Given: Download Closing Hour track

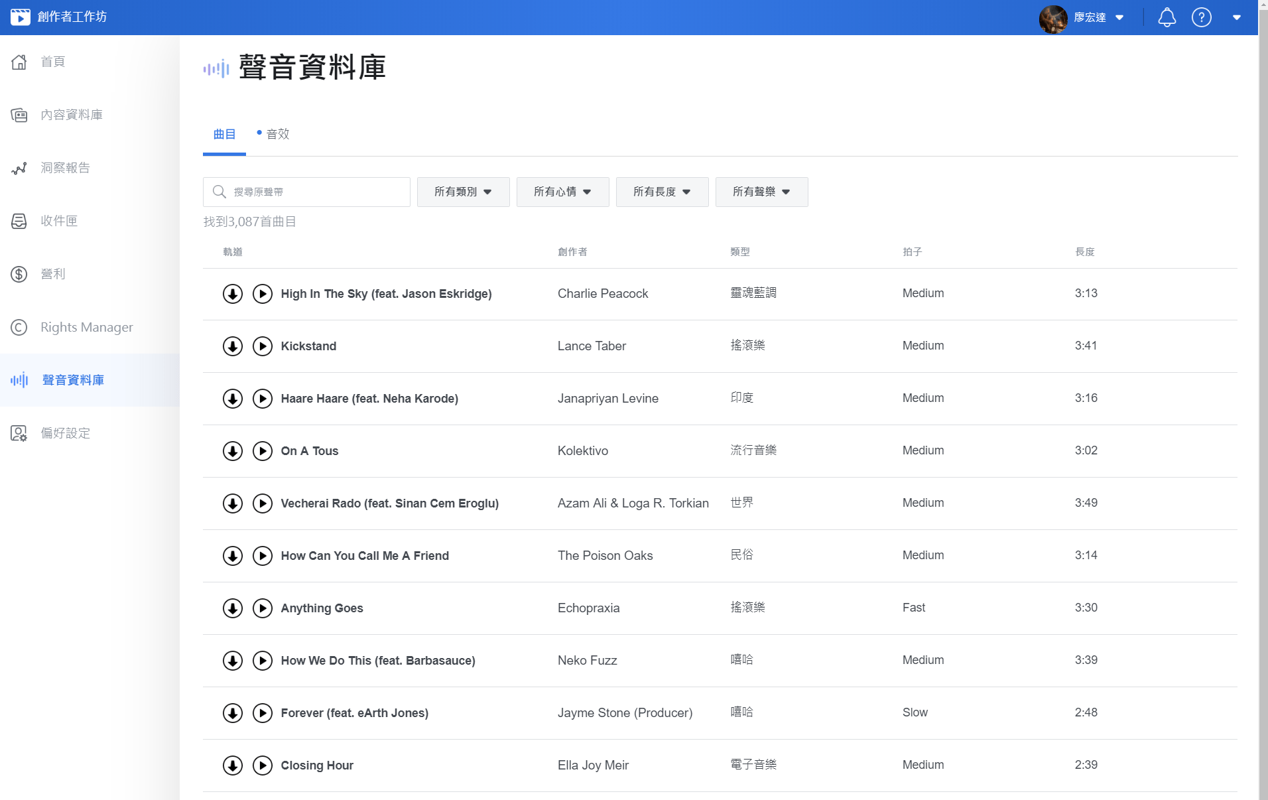Looking at the screenshot, I should [x=233, y=766].
